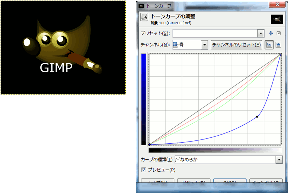Switch to logarithmic histogram view
Screen dimensions: 288x193
[278, 45]
